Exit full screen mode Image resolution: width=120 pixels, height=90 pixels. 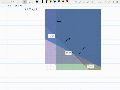(x=117, y=2)
